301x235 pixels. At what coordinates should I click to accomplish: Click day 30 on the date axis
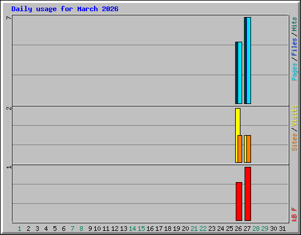[273, 229]
